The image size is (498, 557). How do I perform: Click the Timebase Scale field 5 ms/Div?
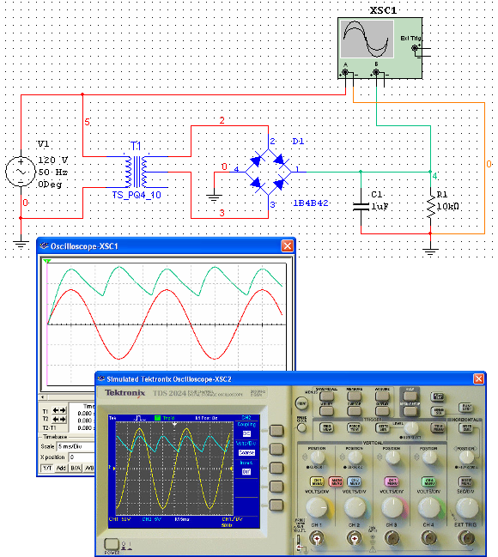click(x=76, y=446)
